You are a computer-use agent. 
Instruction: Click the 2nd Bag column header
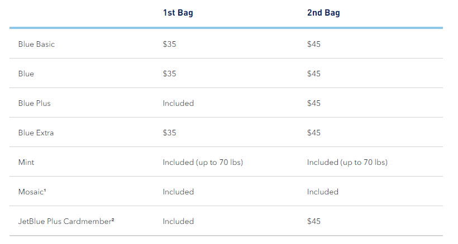coord(323,13)
